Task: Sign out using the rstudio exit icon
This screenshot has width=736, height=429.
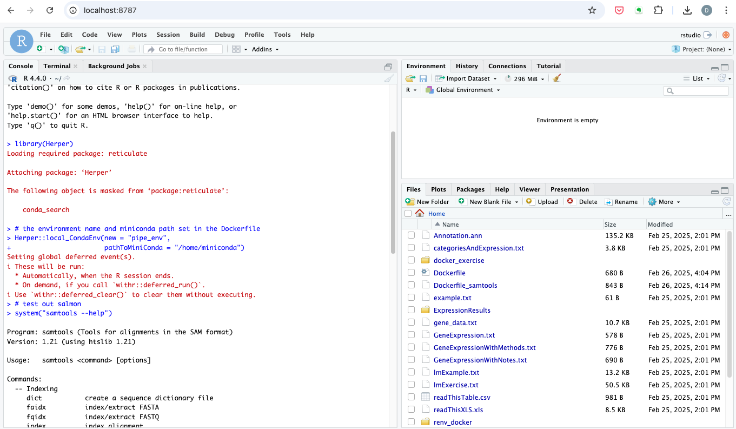Action: (x=708, y=35)
